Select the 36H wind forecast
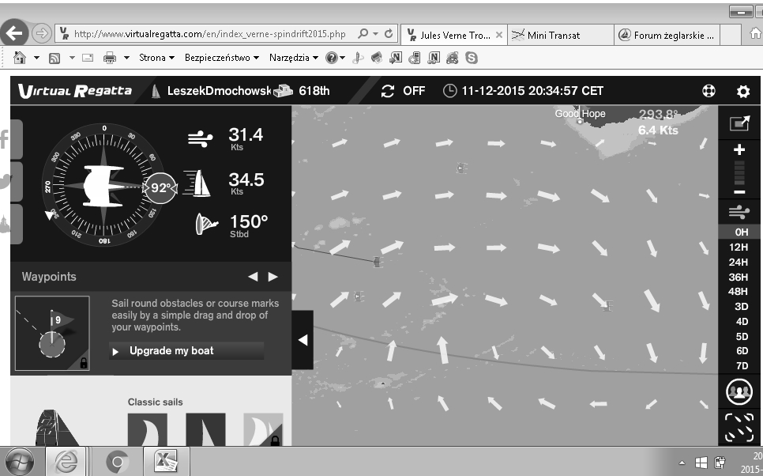This screenshot has height=476, width=763. [x=739, y=278]
